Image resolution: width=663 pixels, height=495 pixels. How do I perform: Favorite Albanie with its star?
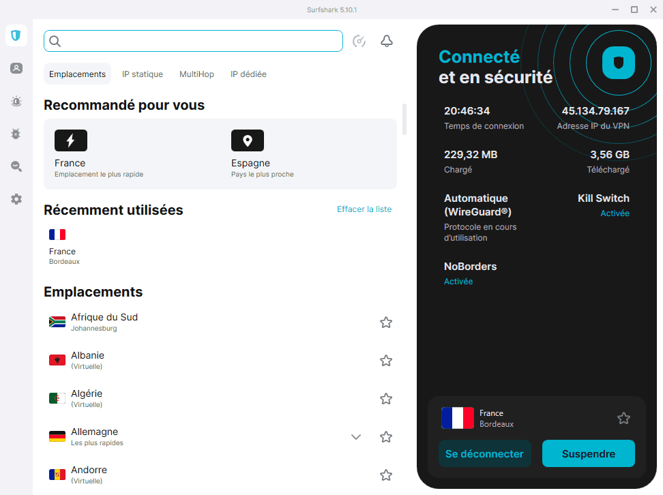click(x=385, y=361)
